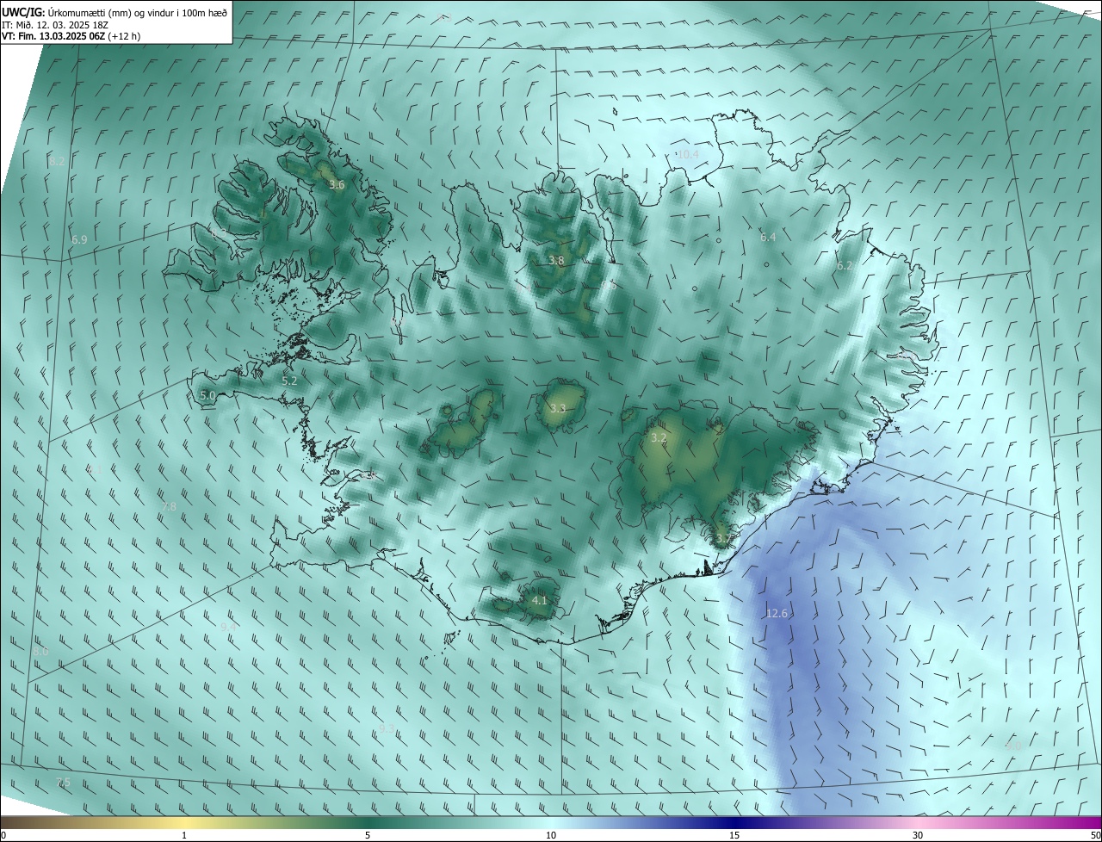The image size is (1102, 842).
Task: Click the 3.8 value label
Action: click(x=556, y=260)
